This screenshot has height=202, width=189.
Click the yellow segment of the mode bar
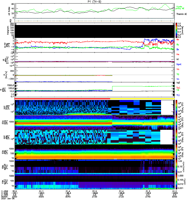[x=142, y=99]
